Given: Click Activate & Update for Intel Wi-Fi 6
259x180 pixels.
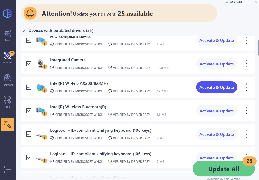Looking at the screenshot, I should tap(216, 87).
